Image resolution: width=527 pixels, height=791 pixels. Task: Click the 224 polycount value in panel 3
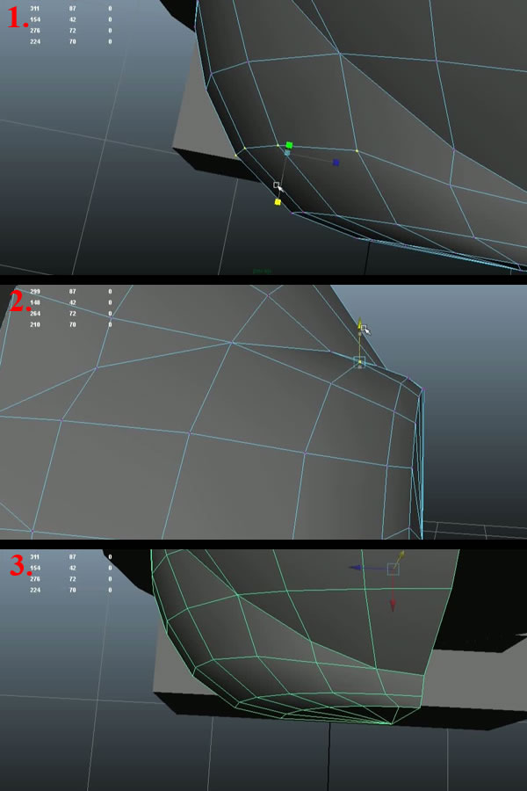click(35, 591)
